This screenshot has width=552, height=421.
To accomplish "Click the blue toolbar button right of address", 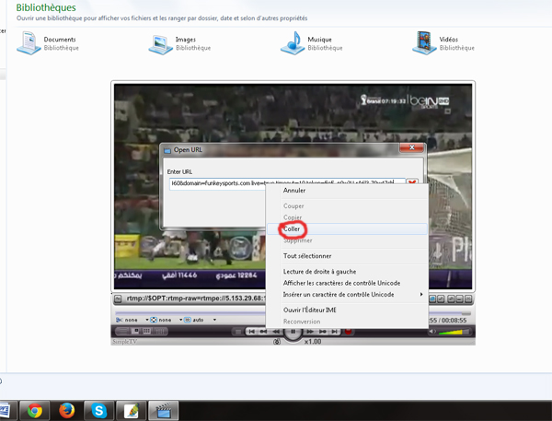I will point(432,298).
